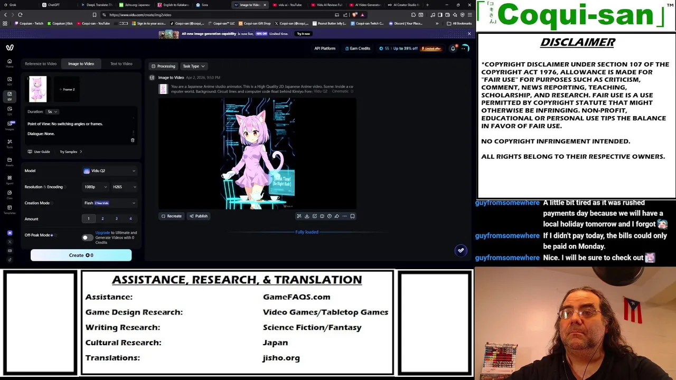676x380 pixels.
Task: Select the I2V sidebar icon
Action: (10, 96)
